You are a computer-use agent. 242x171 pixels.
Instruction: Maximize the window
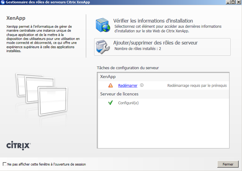(233, 2)
